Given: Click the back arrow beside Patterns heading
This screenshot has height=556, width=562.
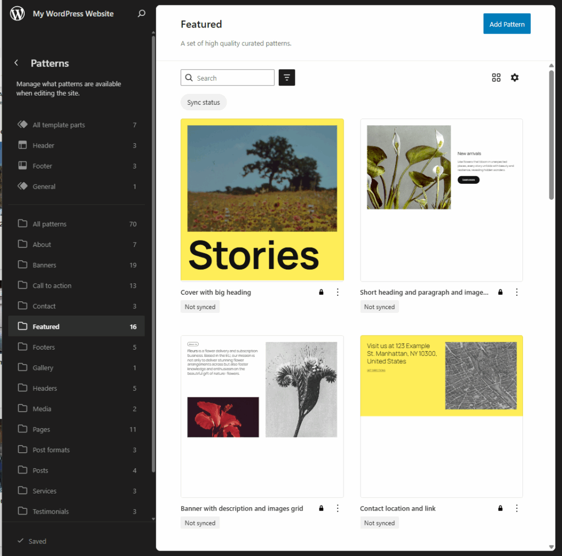Looking at the screenshot, I should 16,63.
